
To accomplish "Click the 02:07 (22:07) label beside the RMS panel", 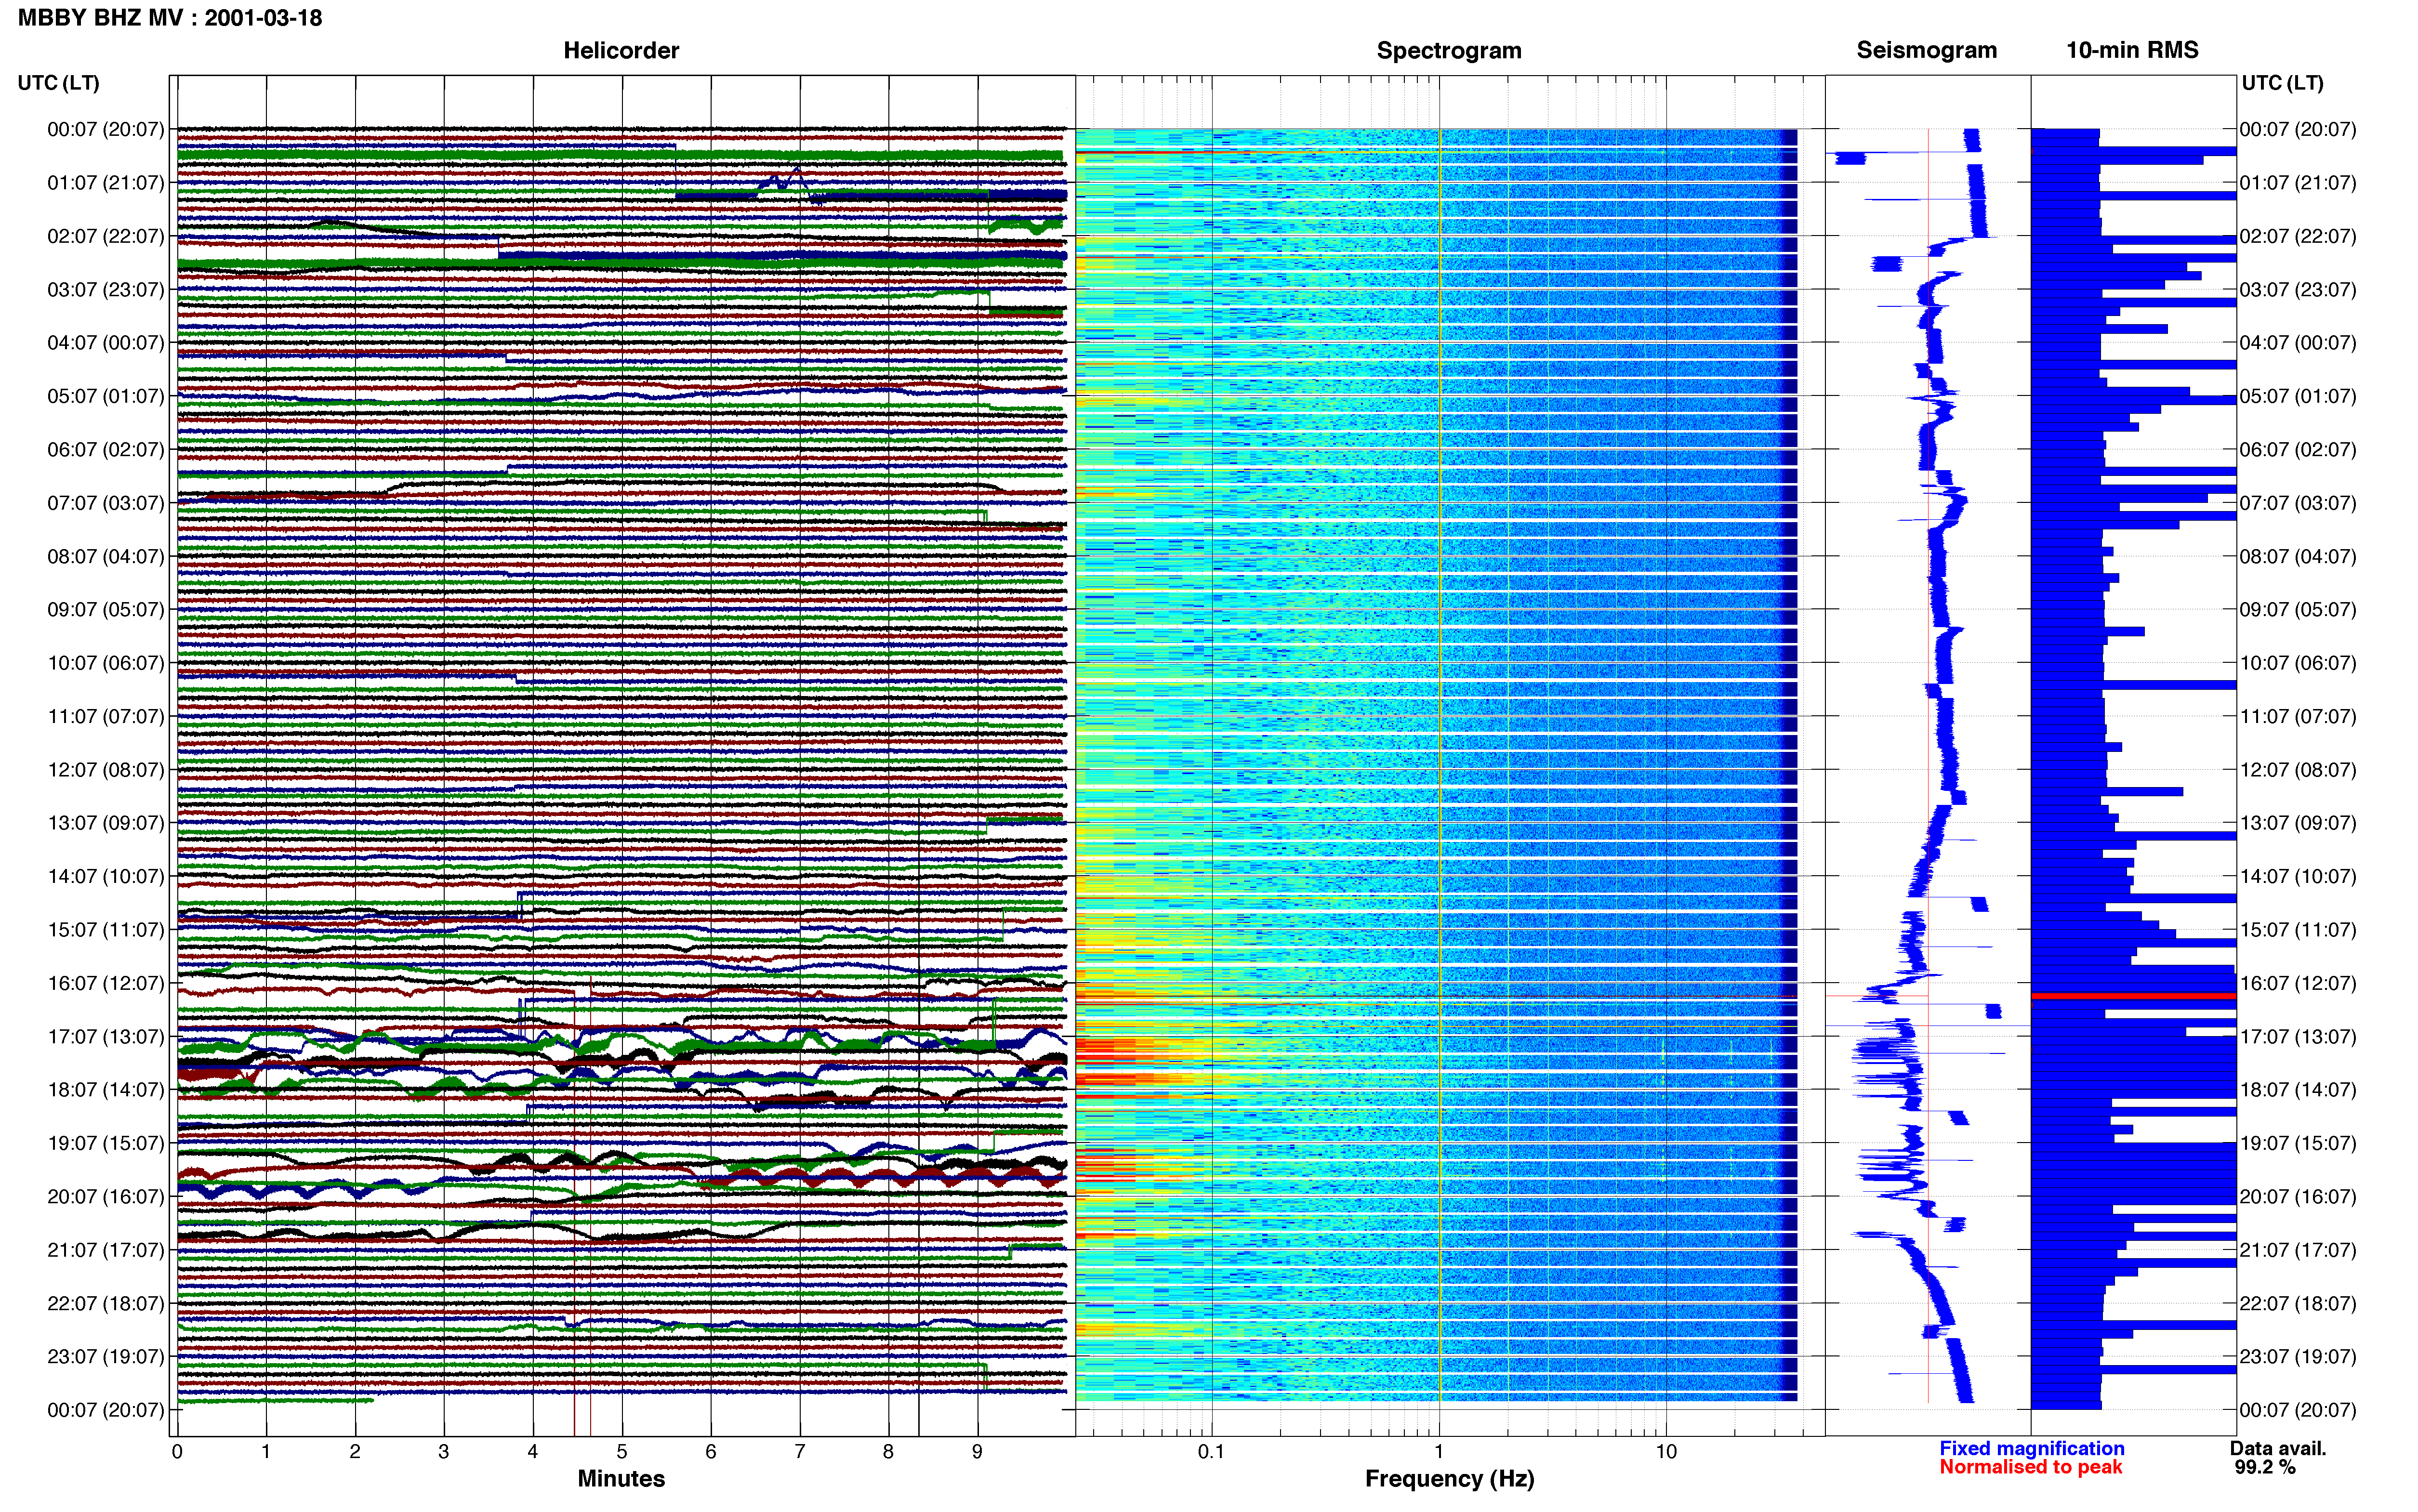I will (2298, 236).
